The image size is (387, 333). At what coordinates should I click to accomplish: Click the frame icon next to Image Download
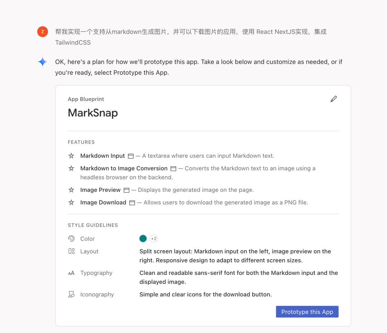[132, 202]
